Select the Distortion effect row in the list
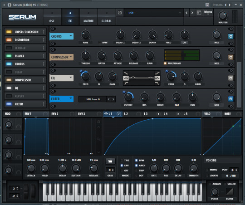The width and height of the screenshot is (245, 205). pyautogui.click(x=25, y=40)
